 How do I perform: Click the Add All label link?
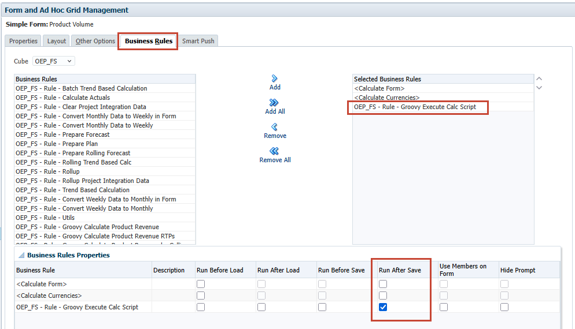tap(275, 111)
